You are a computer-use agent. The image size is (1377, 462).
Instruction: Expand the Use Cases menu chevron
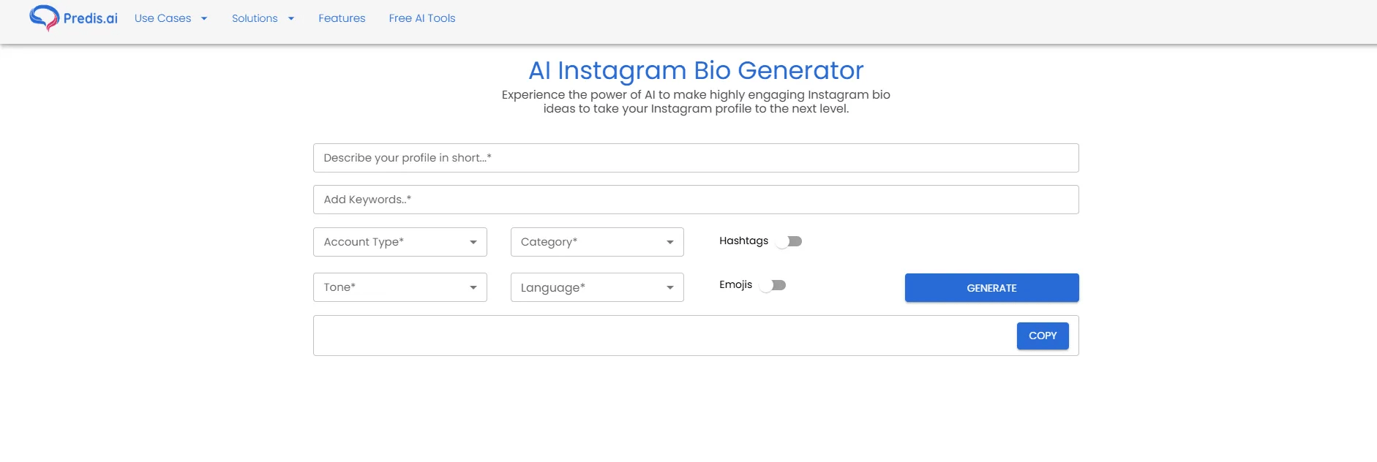pos(203,18)
